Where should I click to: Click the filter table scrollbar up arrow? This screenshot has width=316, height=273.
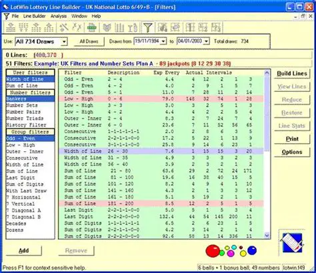coord(267,73)
